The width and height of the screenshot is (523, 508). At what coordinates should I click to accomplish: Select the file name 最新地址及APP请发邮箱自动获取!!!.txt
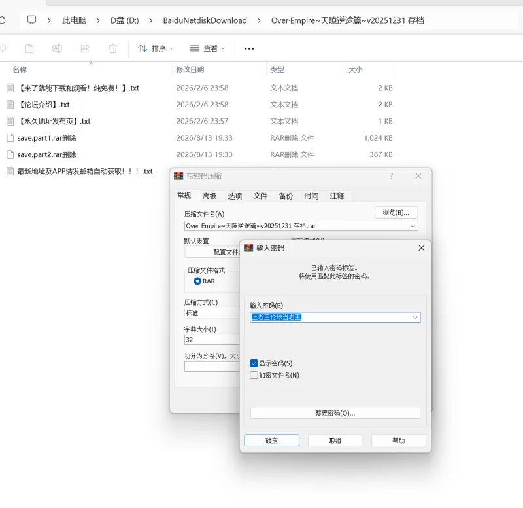(x=85, y=172)
